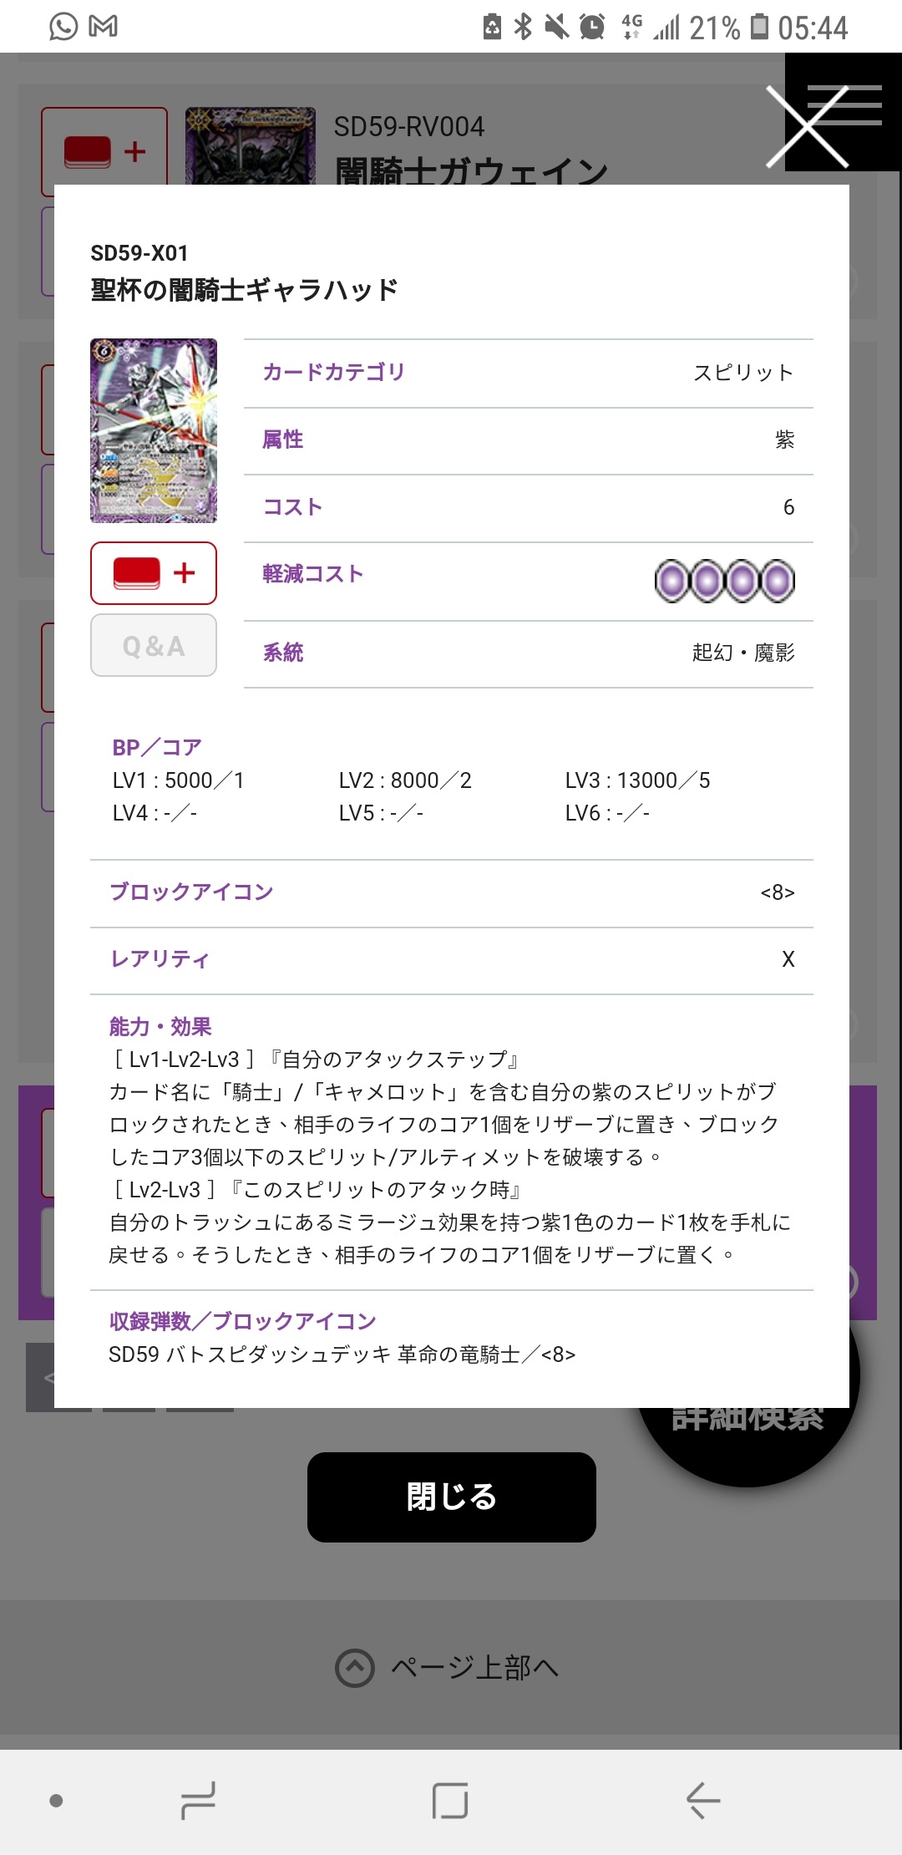Viewport: 902px width, 1855px height.
Task: Select the 能力・効果 heading
Action: 160,1026
